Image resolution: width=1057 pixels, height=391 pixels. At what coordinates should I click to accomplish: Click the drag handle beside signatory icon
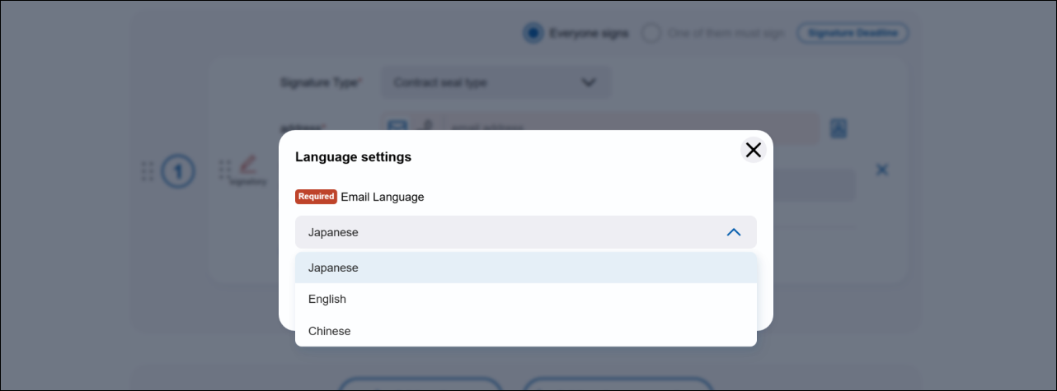[223, 170]
